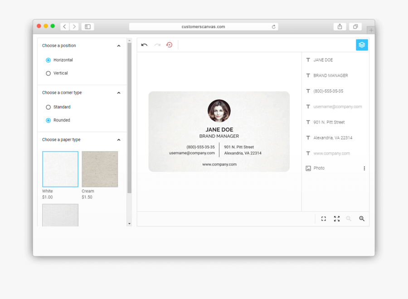
Task: Click the image icon beside Photo layer
Action: point(308,168)
